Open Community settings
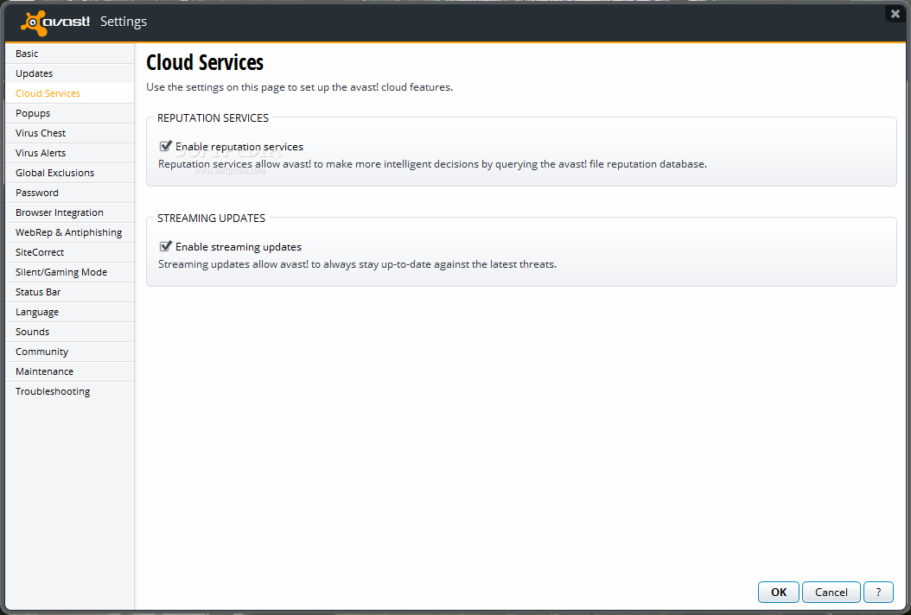Image resolution: width=911 pixels, height=615 pixels. (70, 352)
